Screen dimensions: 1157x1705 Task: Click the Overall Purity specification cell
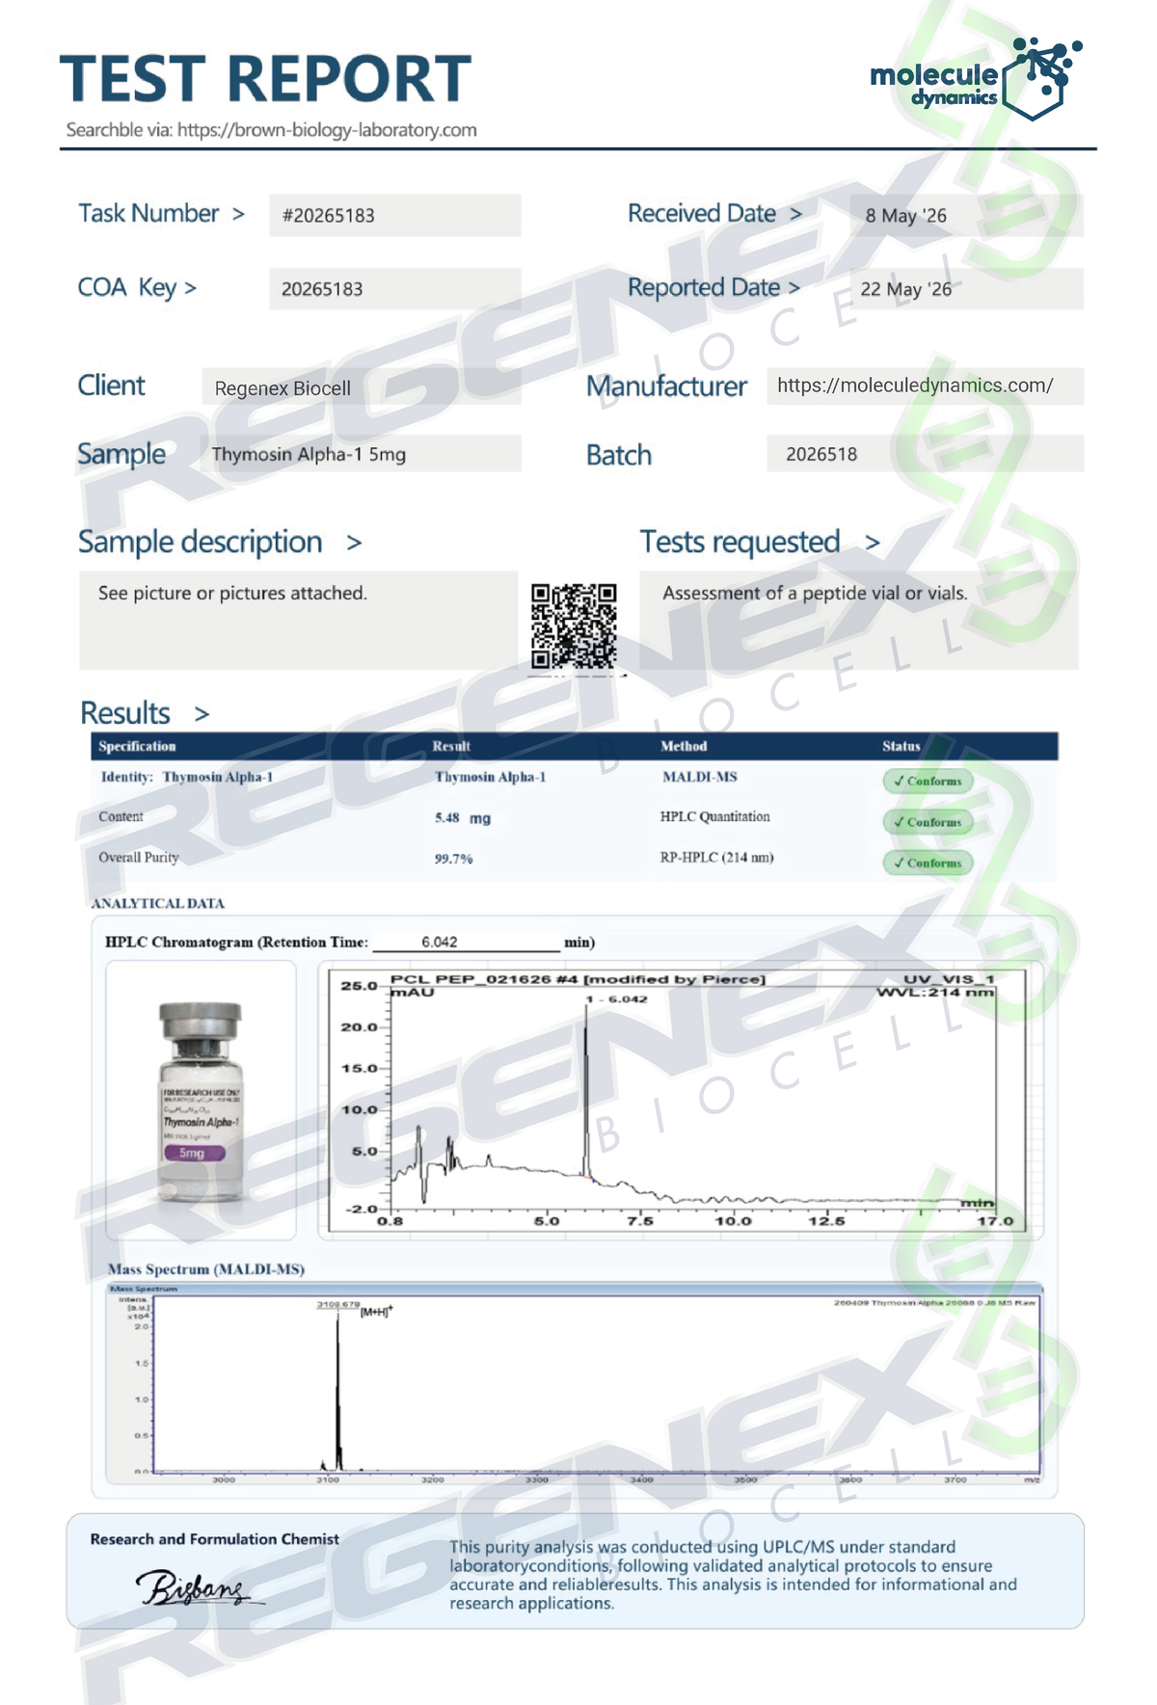pos(139,857)
